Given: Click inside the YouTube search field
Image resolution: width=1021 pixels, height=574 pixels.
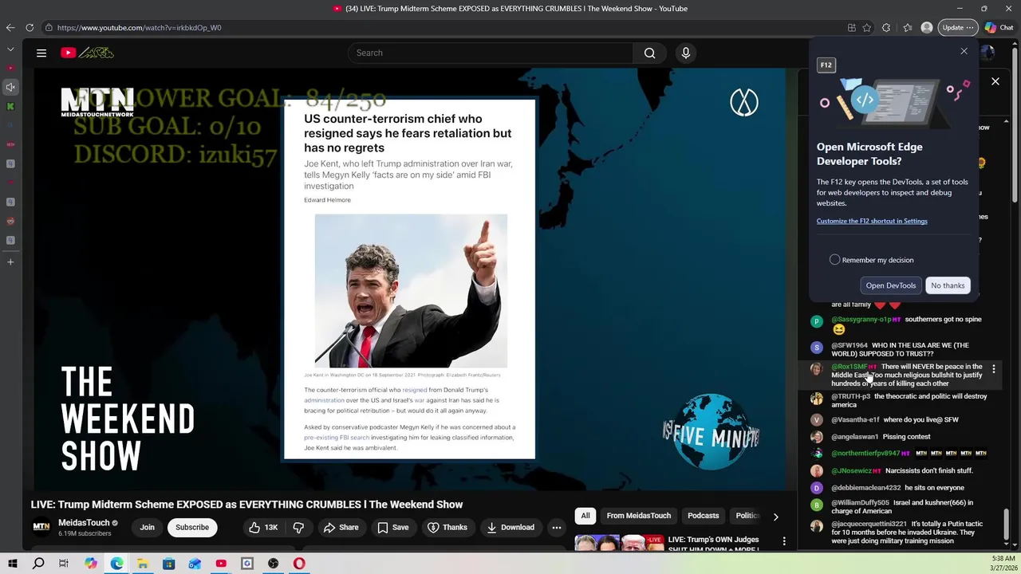Looking at the screenshot, I should tap(491, 53).
